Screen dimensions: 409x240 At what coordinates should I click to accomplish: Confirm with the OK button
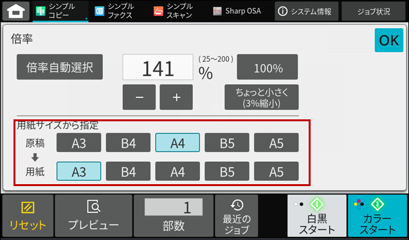pos(389,40)
